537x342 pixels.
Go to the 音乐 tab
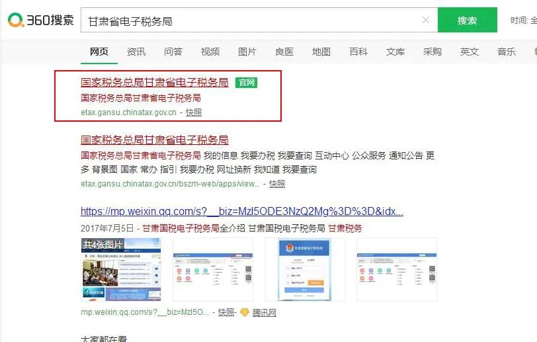(x=507, y=52)
